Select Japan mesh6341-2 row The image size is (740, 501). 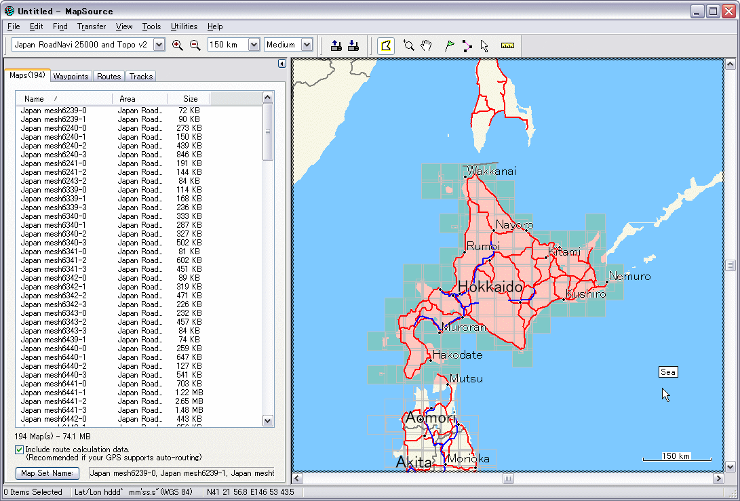(139, 260)
